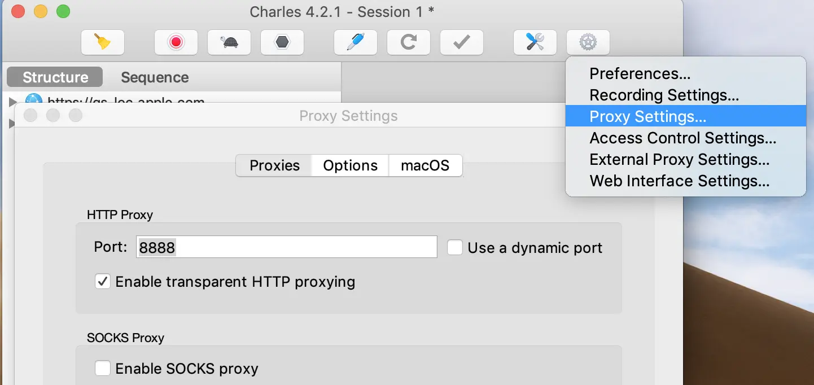
Task: Enable SOCKS proxy checkbox
Action: click(x=103, y=369)
